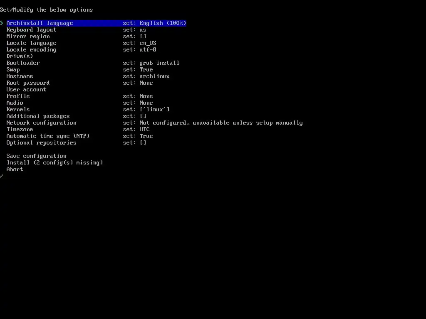
Task: Choose Save configuration
Action: [x=37, y=156]
